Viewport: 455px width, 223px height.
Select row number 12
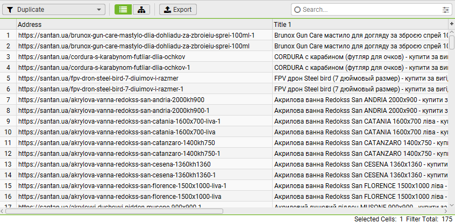coord(8,153)
